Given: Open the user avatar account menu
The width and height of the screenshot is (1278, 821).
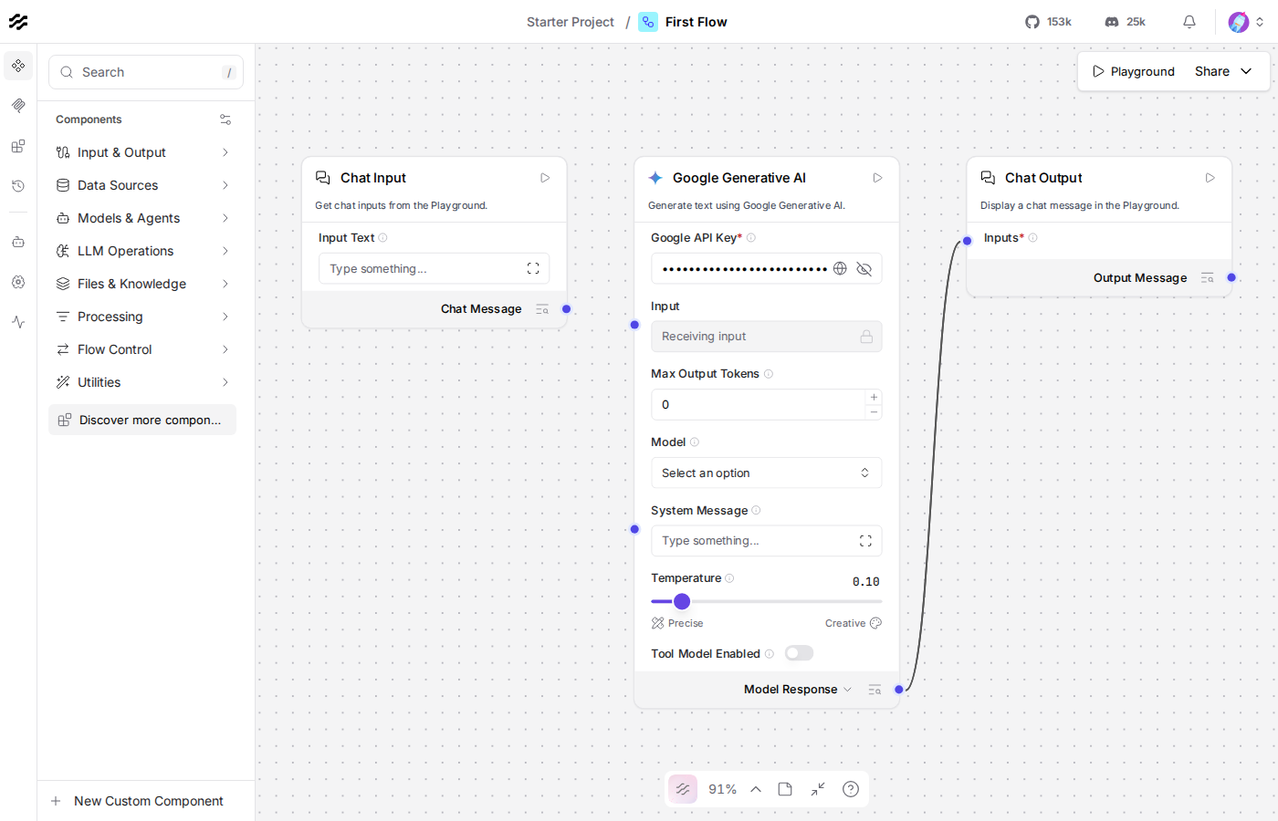Looking at the screenshot, I should 1245,22.
